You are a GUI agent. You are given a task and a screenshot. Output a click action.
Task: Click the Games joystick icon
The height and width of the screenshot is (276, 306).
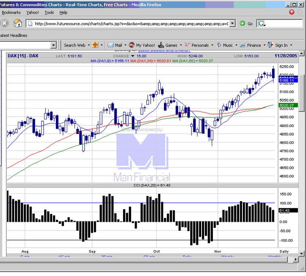(161, 45)
